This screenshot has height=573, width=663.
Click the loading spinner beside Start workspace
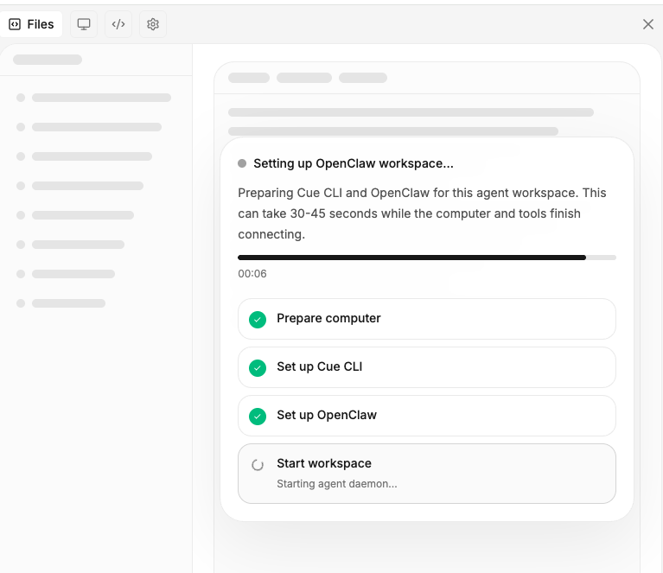pos(258,465)
